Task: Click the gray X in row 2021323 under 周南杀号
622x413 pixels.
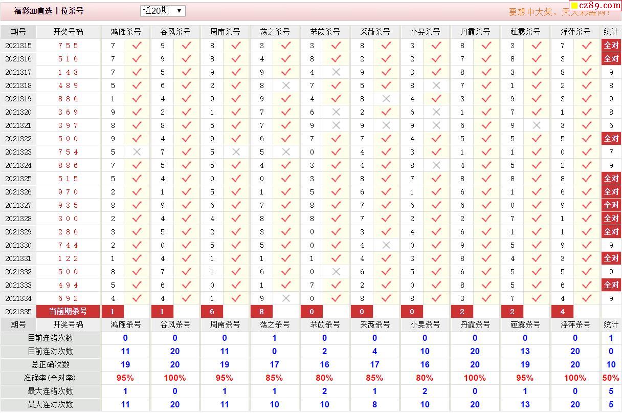Action: [236, 152]
